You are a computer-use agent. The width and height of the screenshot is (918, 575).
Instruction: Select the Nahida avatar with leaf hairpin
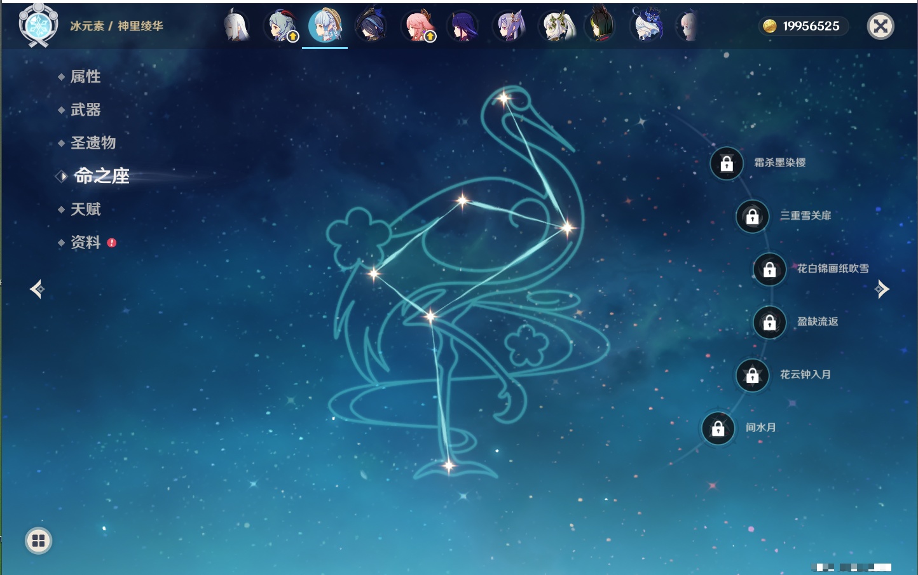coord(557,27)
